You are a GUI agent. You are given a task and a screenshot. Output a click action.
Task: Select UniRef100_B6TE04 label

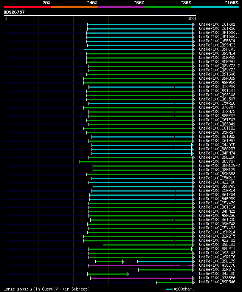(217, 195)
